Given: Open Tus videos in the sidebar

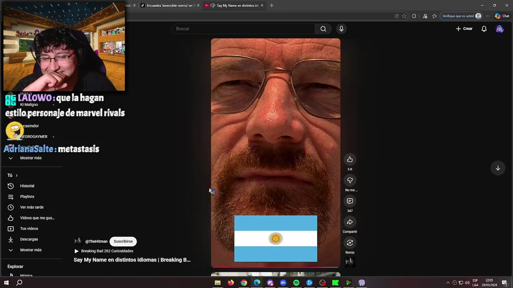Looking at the screenshot, I should (x=29, y=229).
